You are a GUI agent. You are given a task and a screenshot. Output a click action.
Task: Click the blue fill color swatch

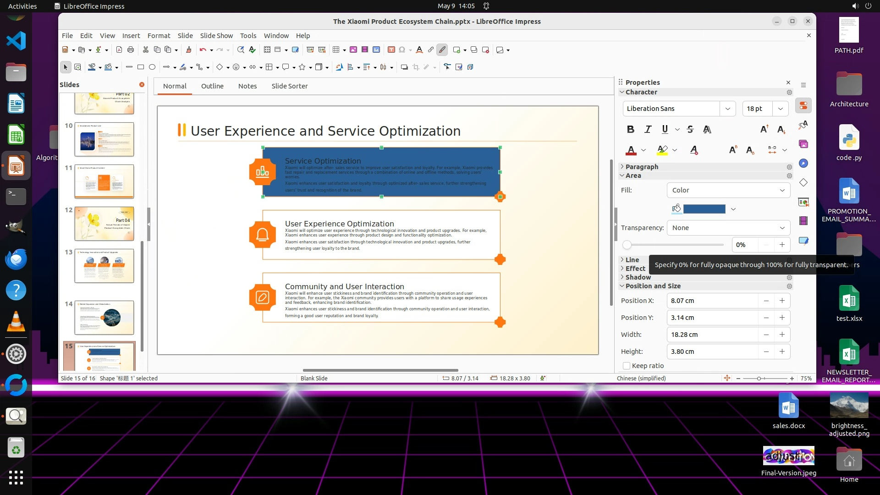[704, 209]
